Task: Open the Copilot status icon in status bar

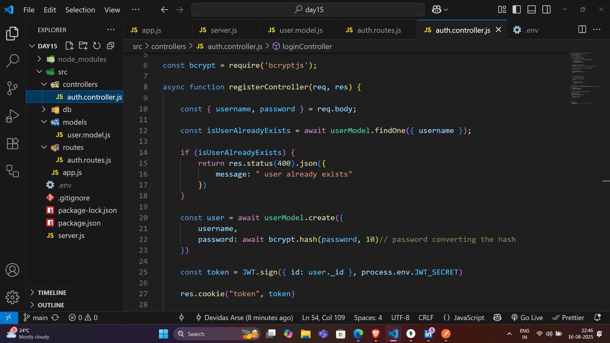Action: pyautogui.click(x=498, y=318)
